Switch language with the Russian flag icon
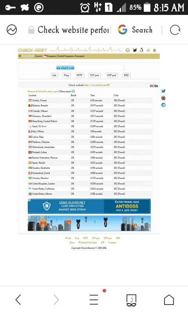188x314 pixels. pyautogui.click(x=156, y=86)
